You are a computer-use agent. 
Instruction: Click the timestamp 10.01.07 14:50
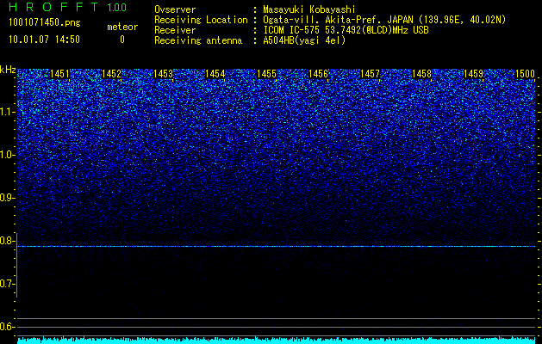point(44,40)
